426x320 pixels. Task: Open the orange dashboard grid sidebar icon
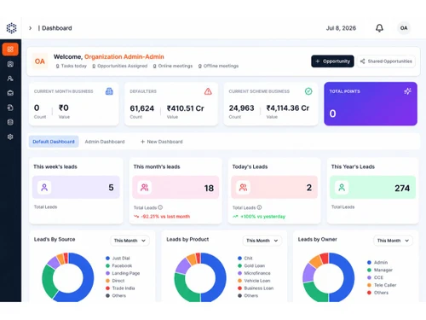[10, 49]
